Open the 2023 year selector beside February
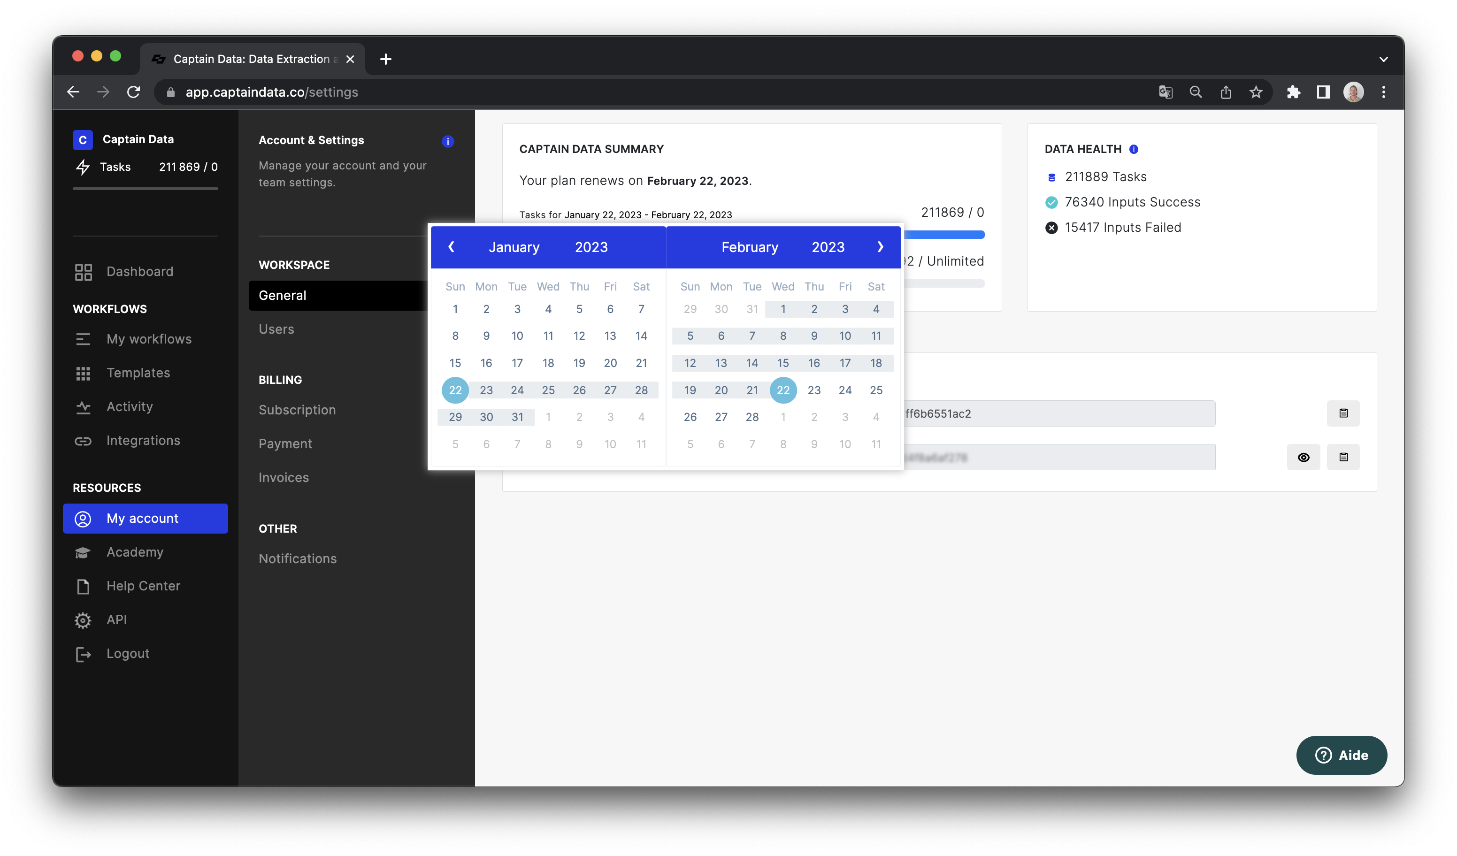Viewport: 1457px width, 856px height. [828, 247]
